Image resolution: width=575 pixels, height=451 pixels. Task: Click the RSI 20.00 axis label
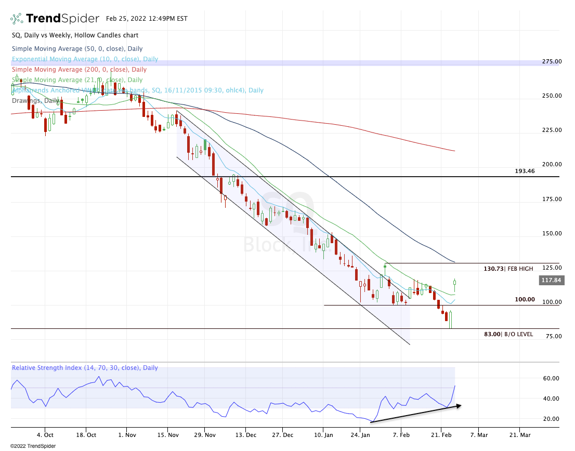pyautogui.click(x=551, y=419)
